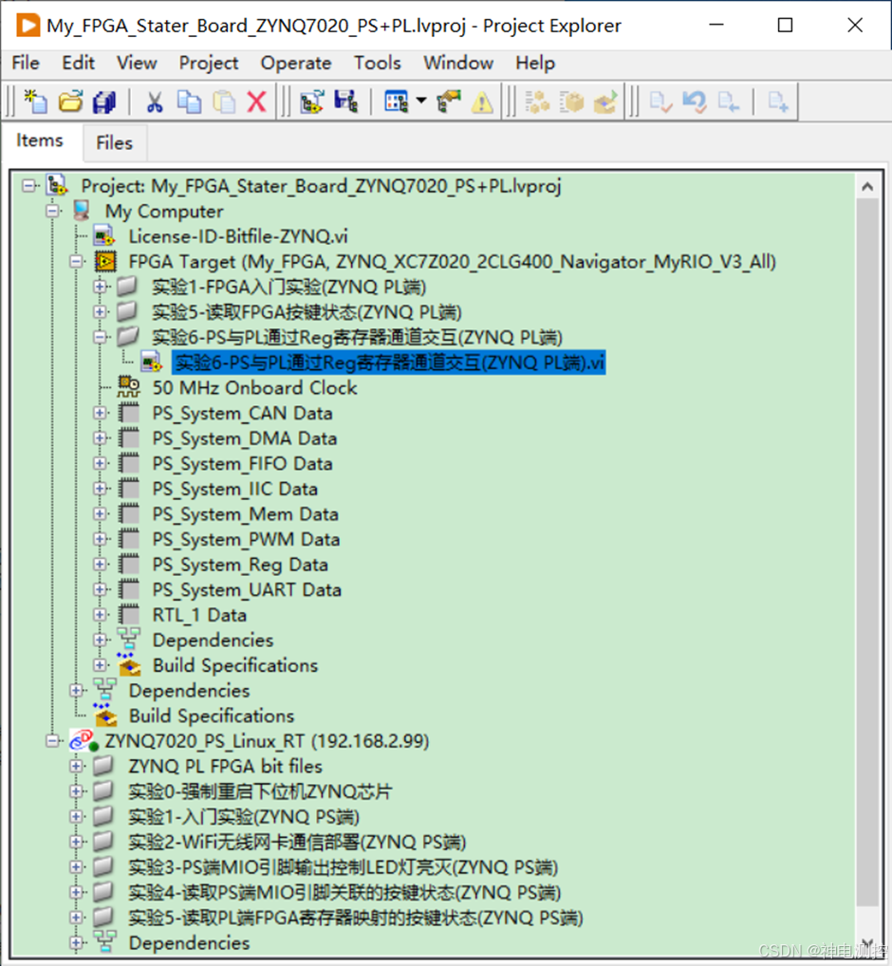The image size is (892, 966).
Task: Open the View menu
Action: click(x=137, y=63)
